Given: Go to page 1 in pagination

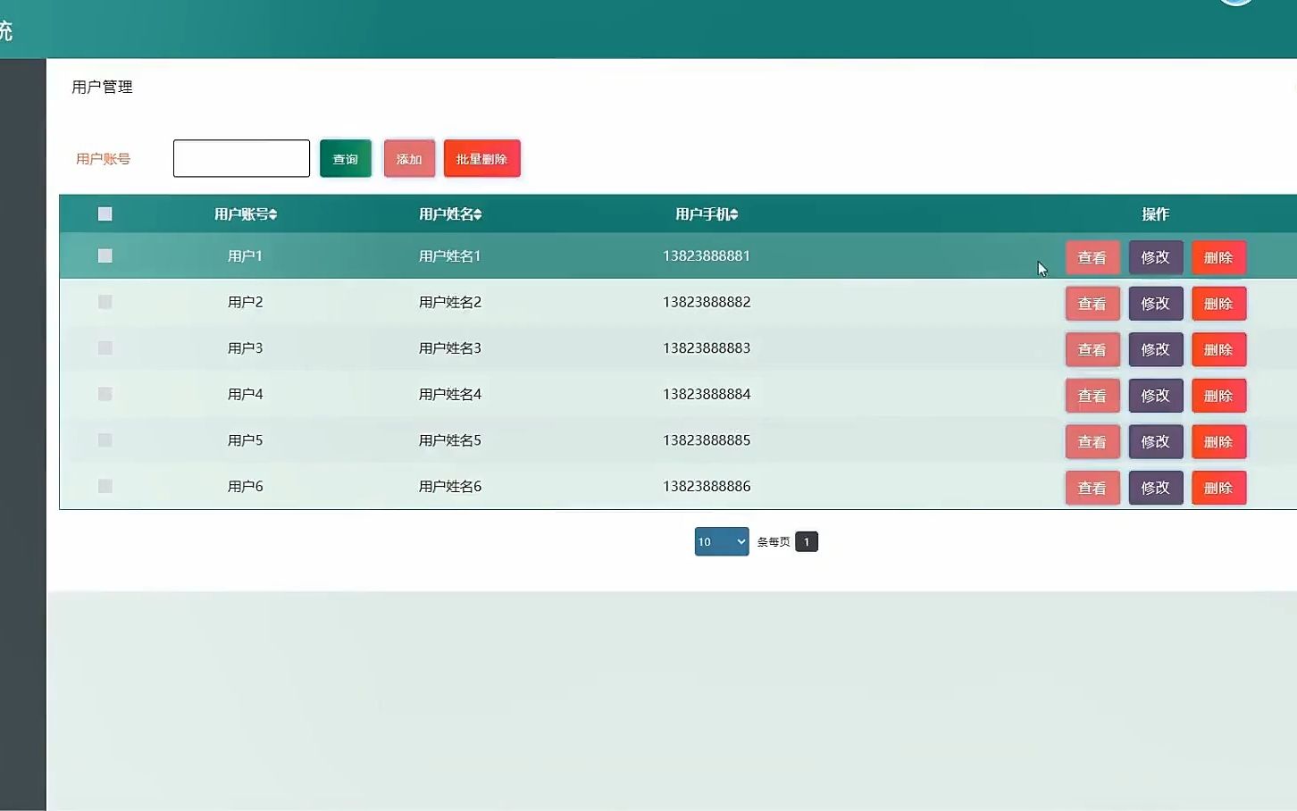Looking at the screenshot, I should pyautogui.click(x=807, y=541).
